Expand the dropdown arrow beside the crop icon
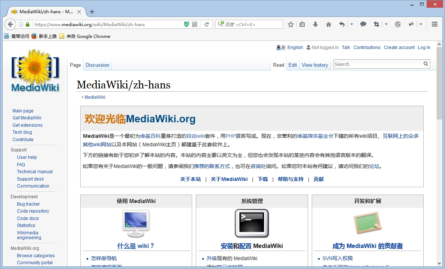Viewport: 445px width, 269px height. click(x=386, y=24)
